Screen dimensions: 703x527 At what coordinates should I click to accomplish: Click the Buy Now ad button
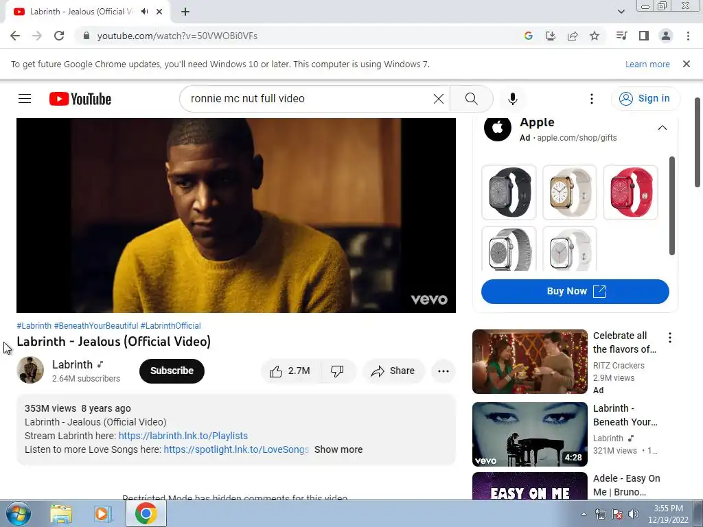point(575,291)
